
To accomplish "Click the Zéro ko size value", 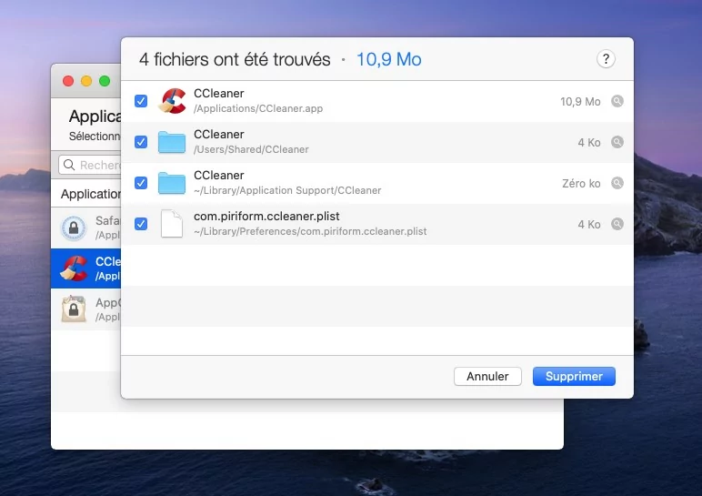I will [x=581, y=183].
